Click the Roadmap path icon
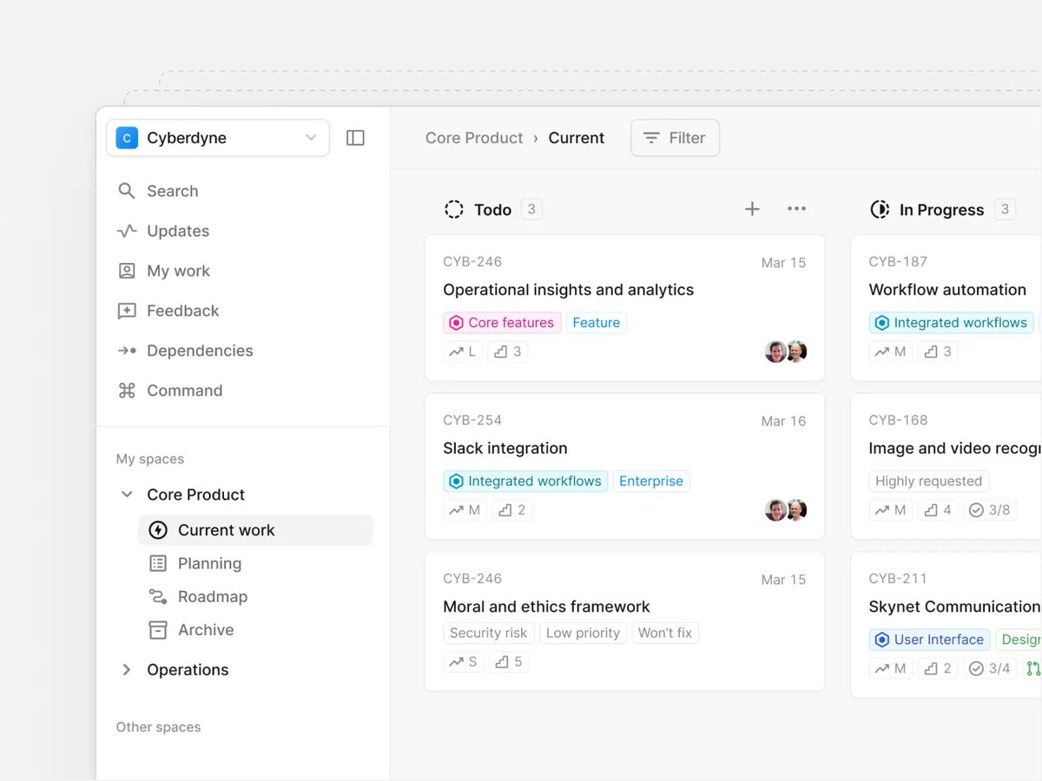 (x=158, y=596)
